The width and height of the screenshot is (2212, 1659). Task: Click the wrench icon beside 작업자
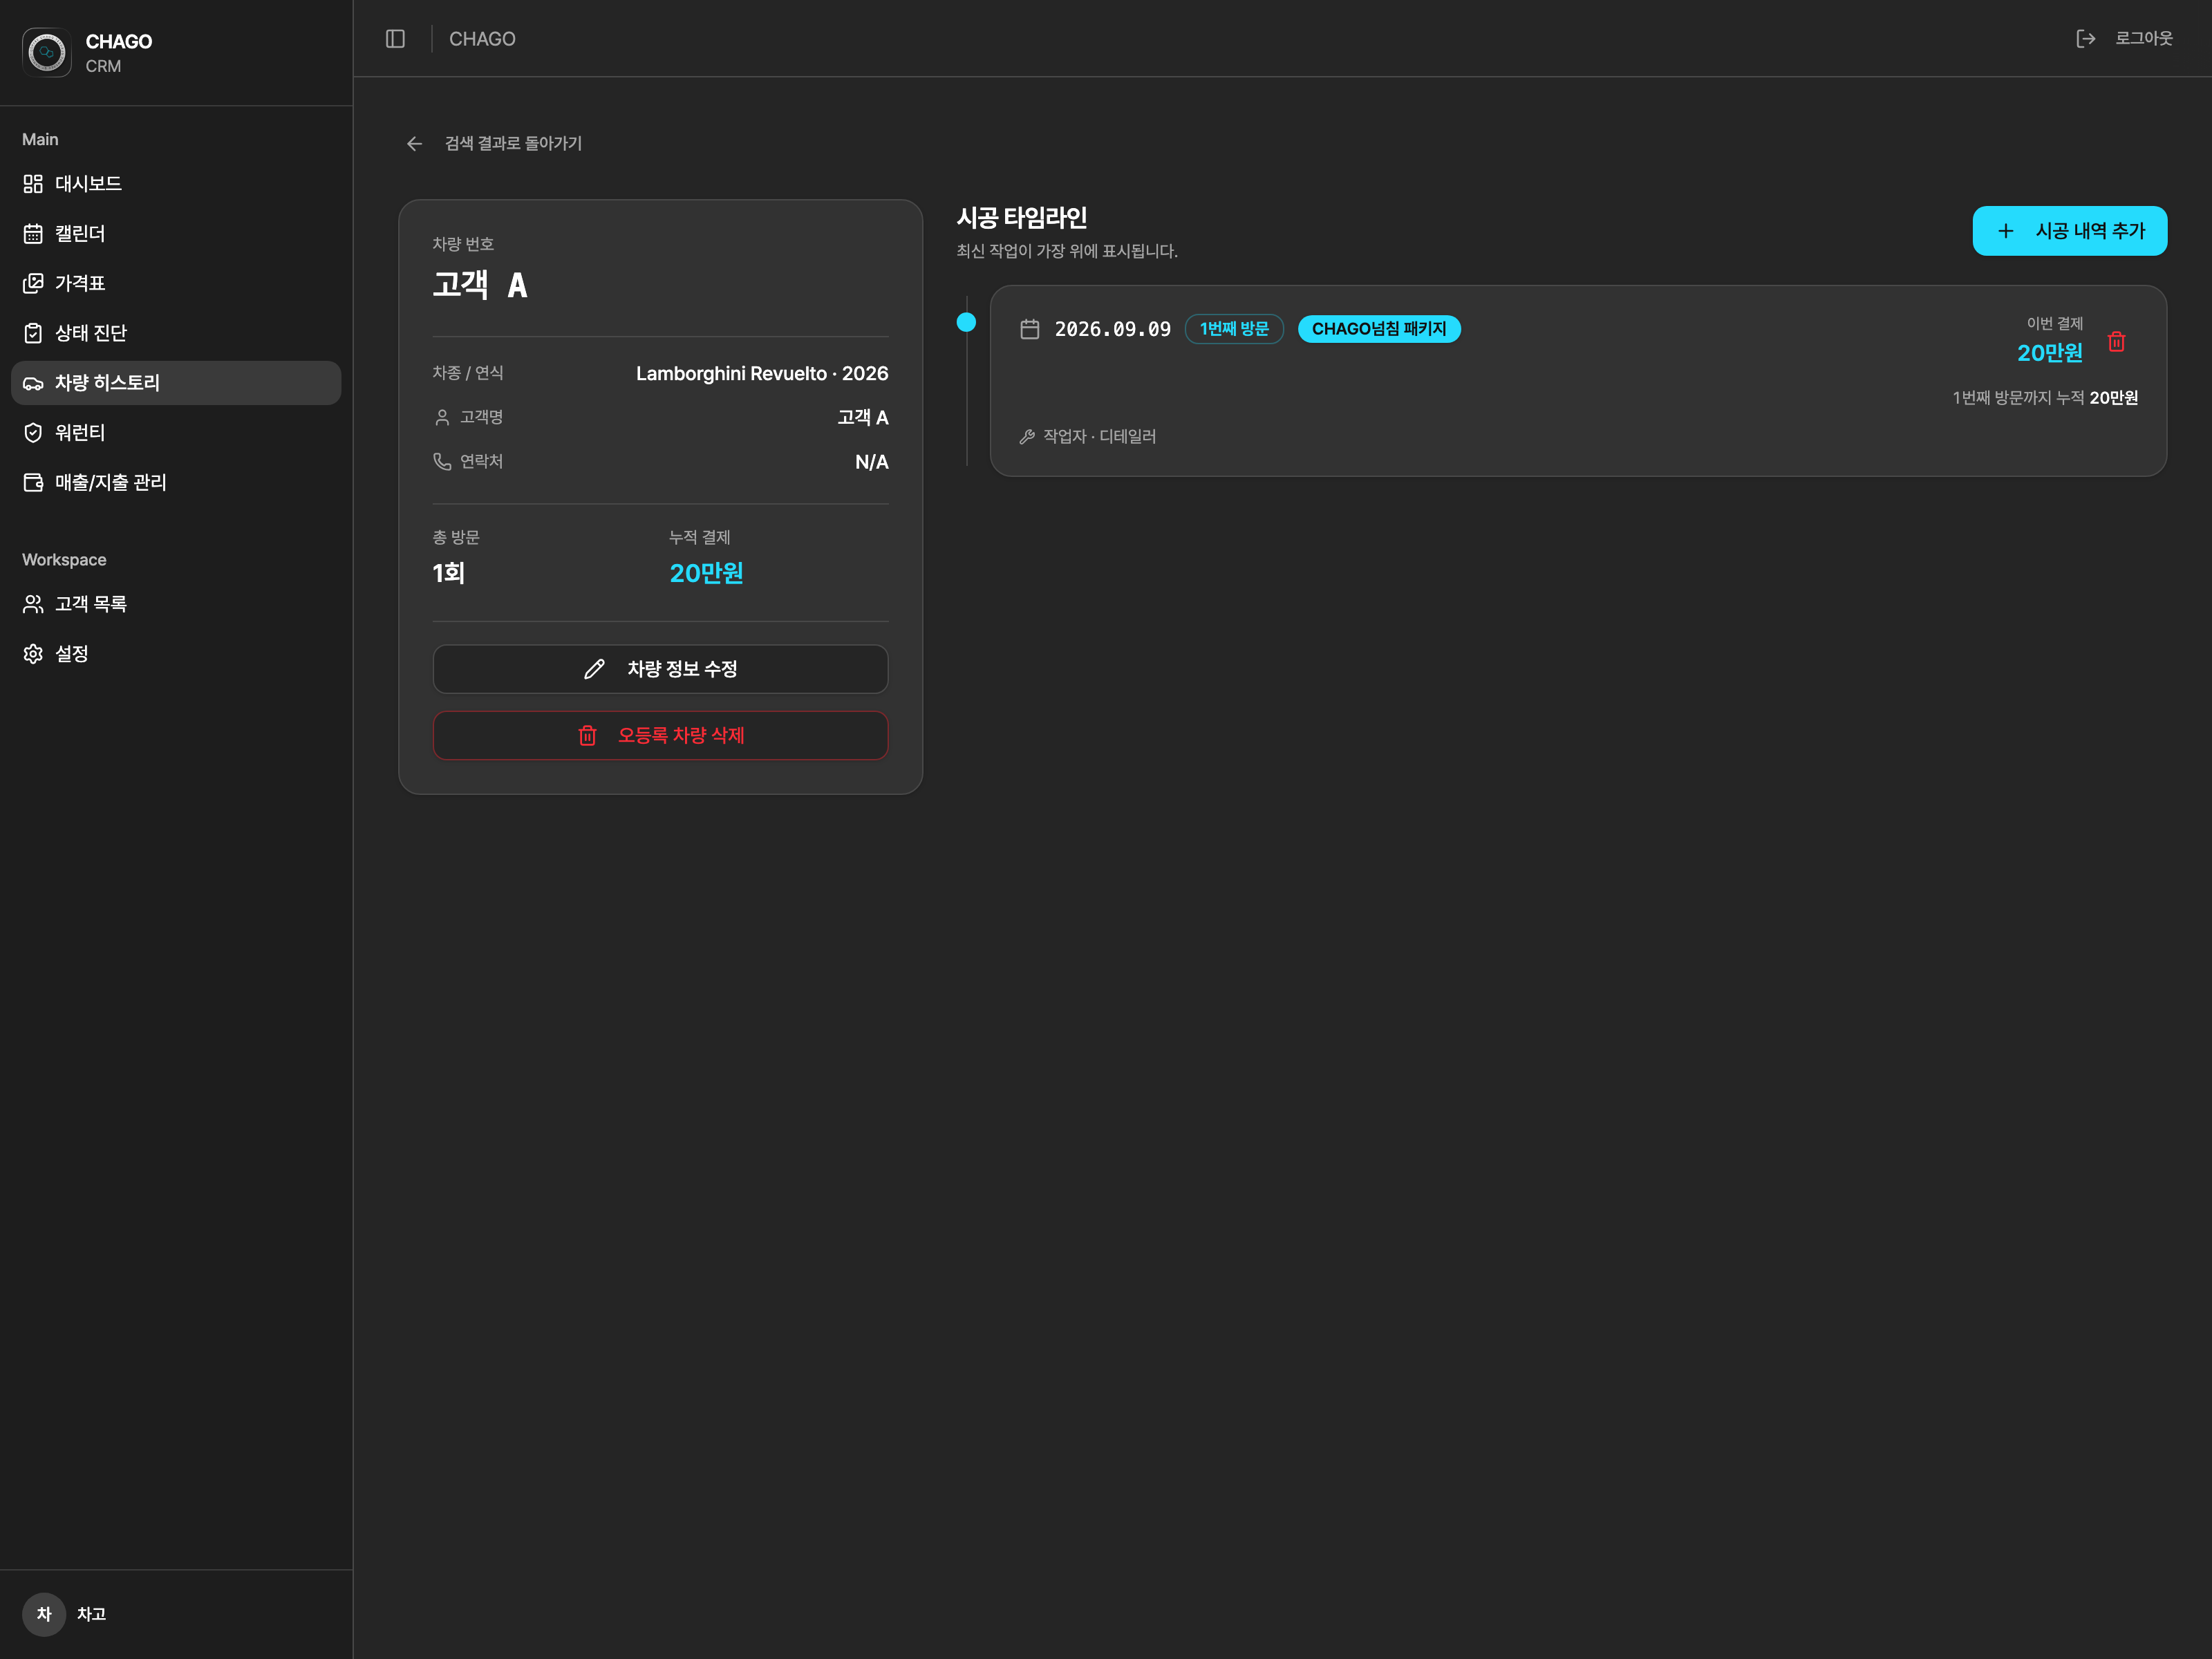1027,437
